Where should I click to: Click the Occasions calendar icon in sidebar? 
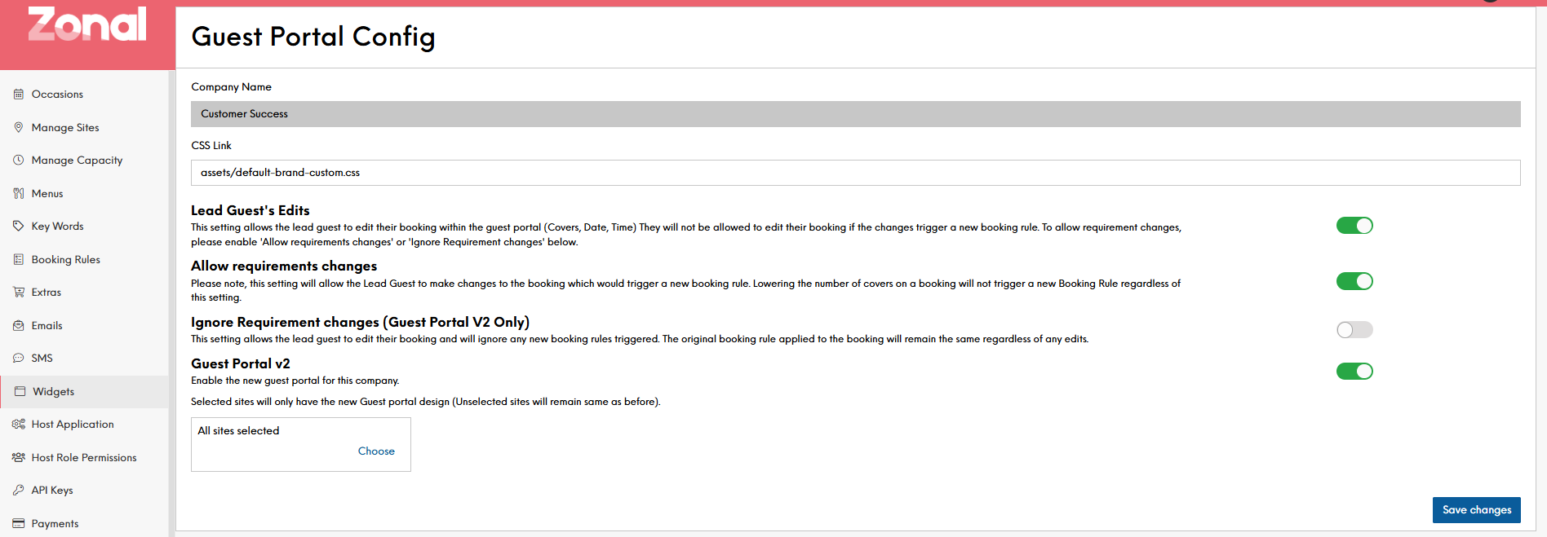(x=19, y=95)
